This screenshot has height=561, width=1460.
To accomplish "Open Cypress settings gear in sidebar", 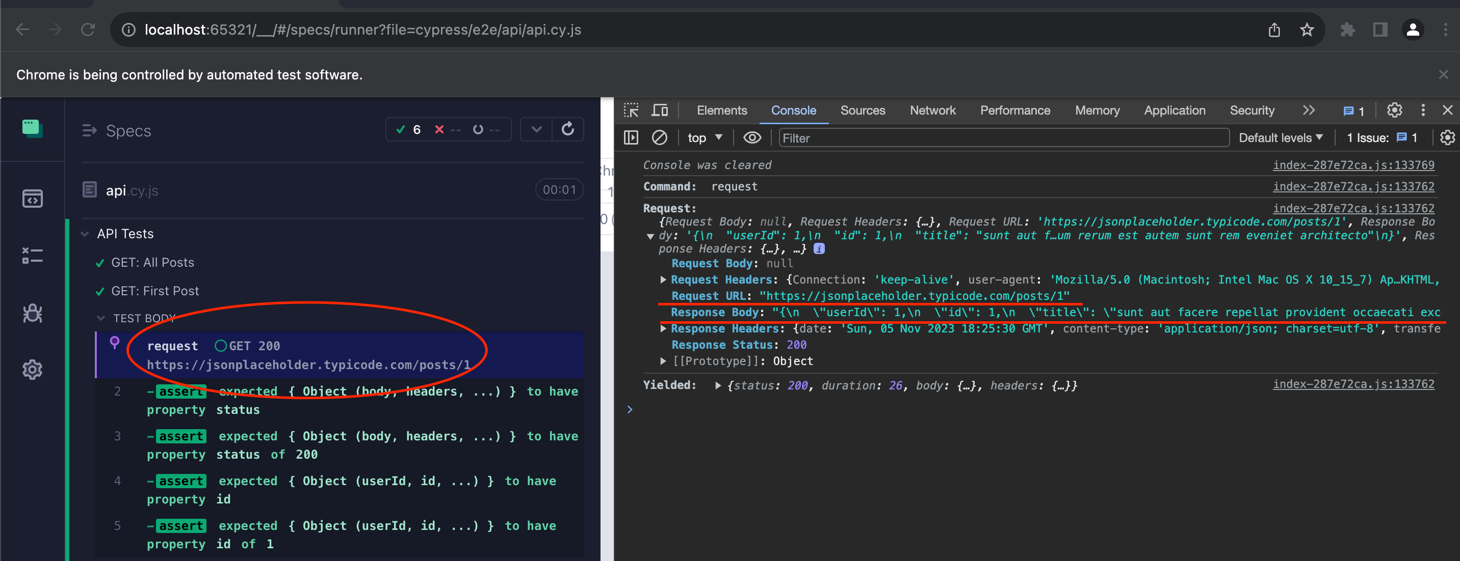I will (x=32, y=370).
